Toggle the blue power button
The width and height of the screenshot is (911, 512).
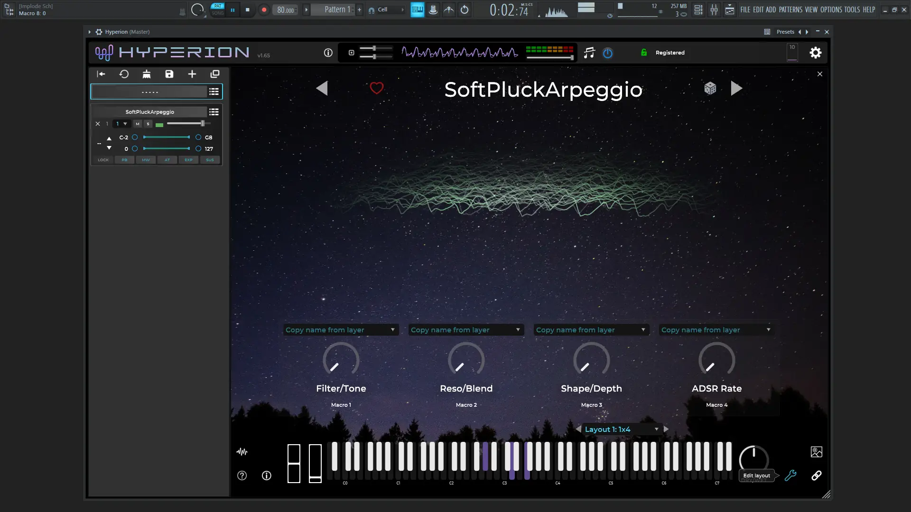tap(607, 53)
